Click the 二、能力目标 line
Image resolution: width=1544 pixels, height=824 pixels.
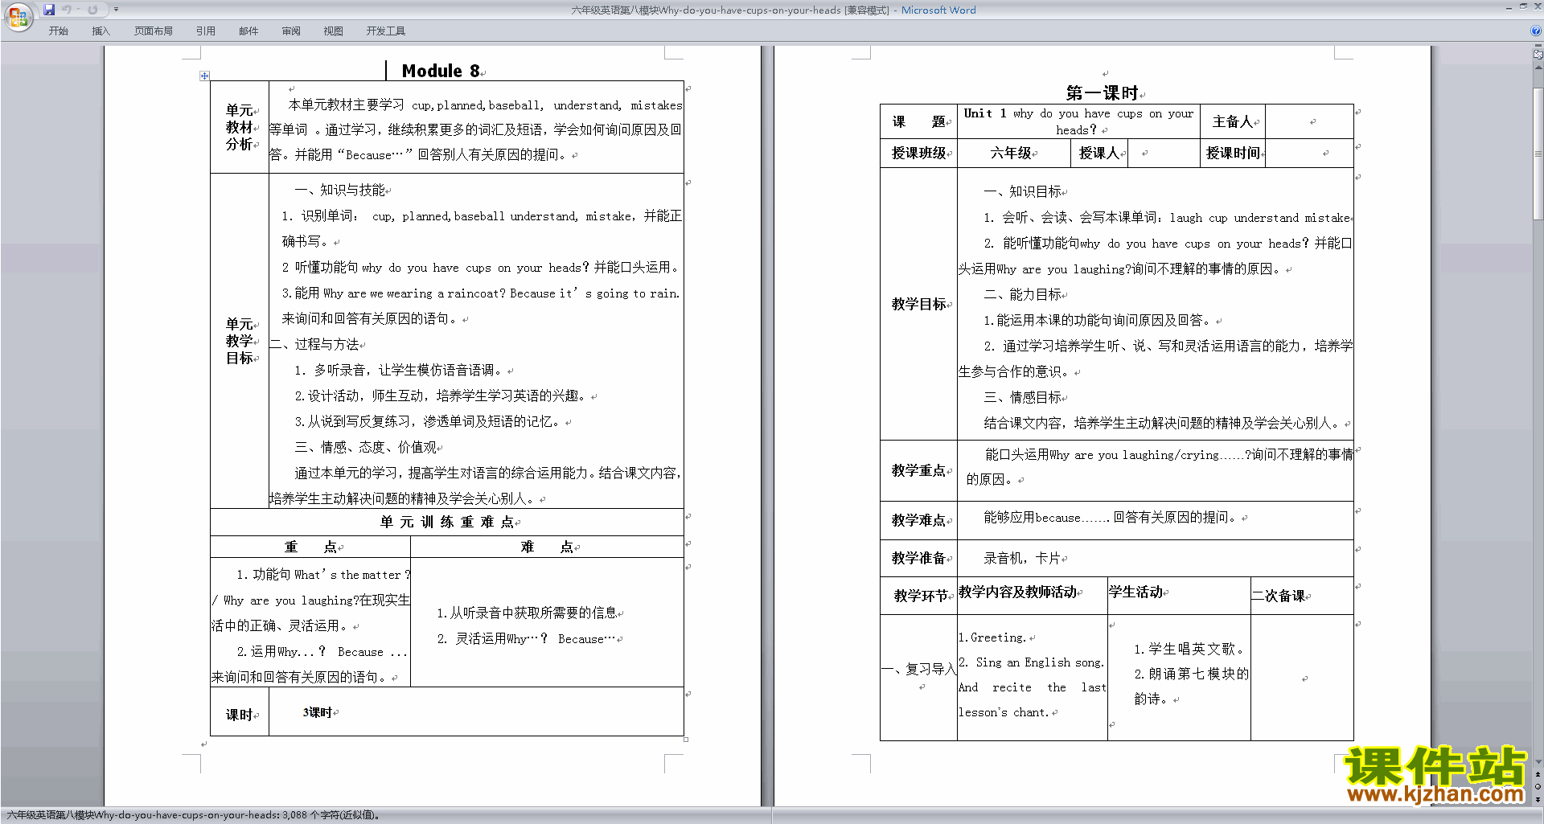1022,295
